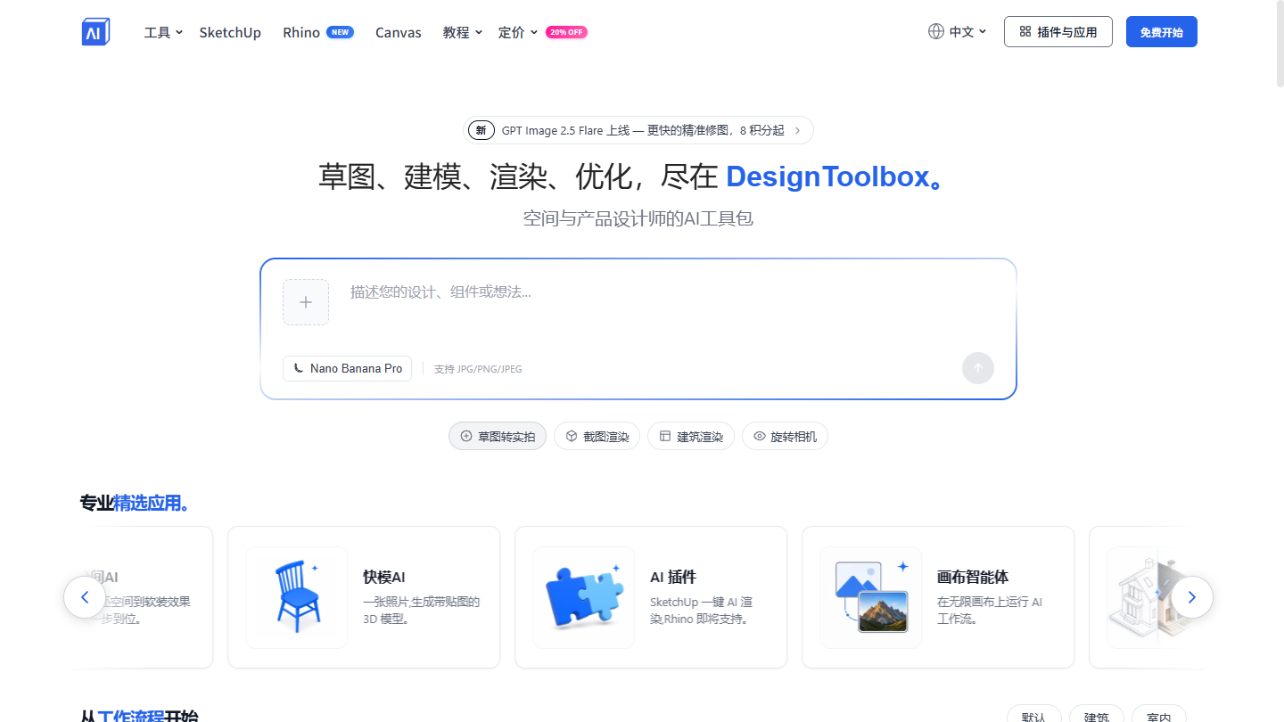This screenshot has width=1284, height=722.
Task: Select the 建筑渲染 mode chip
Action: pyautogui.click(x=691, y=436)
